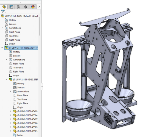
Task: Select the UBW-21161-45501 part
Action: click(x=26, y=131)
